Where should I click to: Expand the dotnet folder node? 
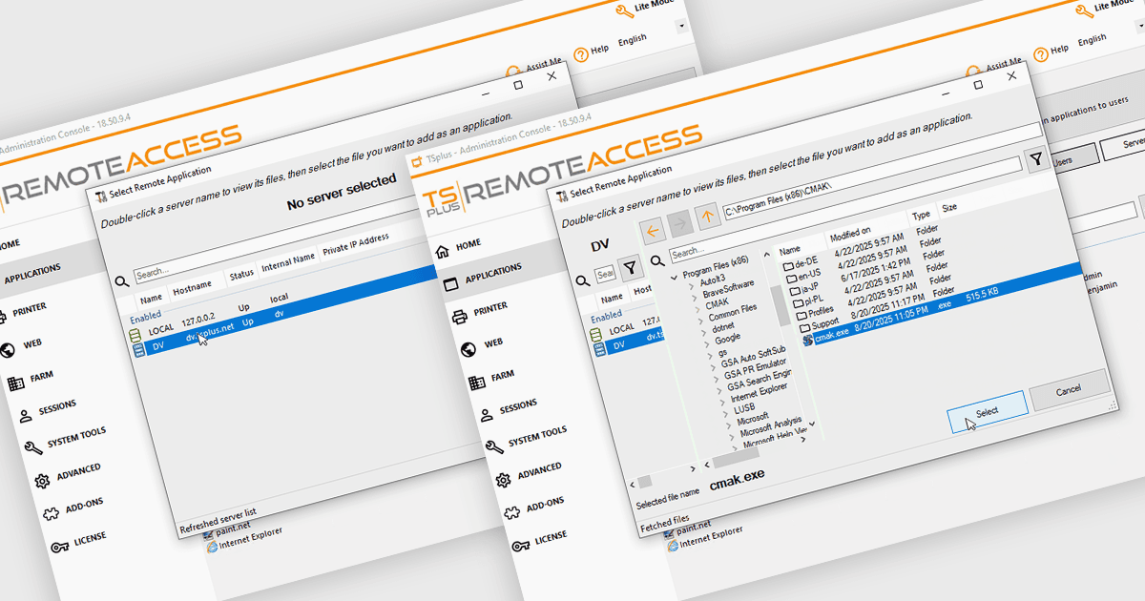[x=705, y=335]
